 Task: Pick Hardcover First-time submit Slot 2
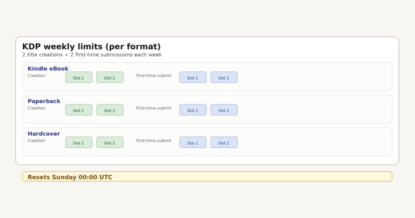pos(224,142)
